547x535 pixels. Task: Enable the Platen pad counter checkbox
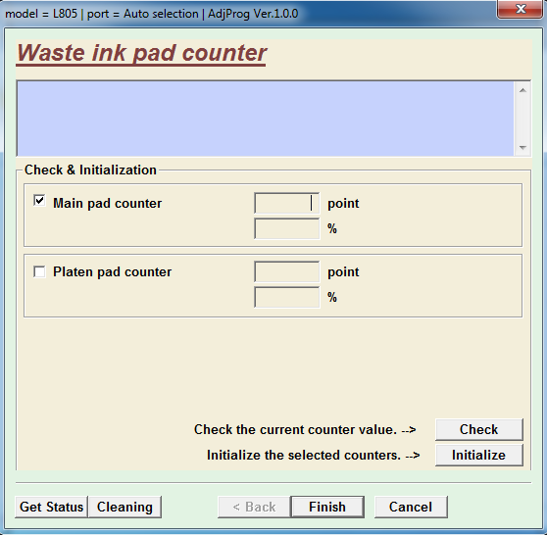(39, 271)
